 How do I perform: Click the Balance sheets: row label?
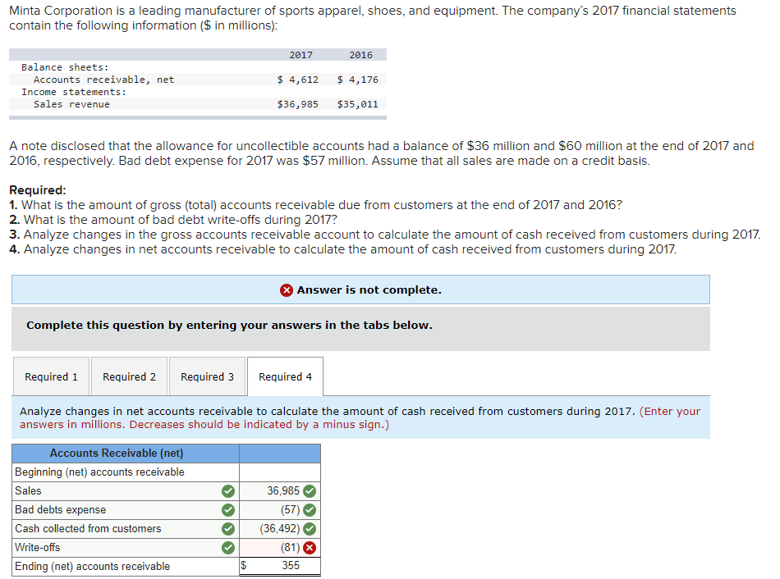(65, 67)
